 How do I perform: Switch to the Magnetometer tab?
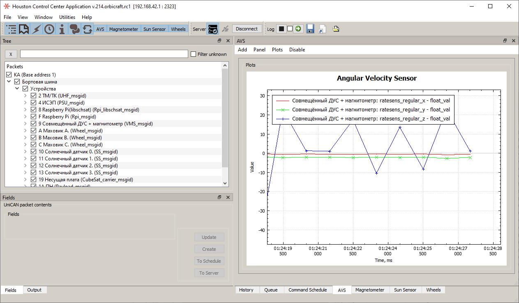click(370, 290)
